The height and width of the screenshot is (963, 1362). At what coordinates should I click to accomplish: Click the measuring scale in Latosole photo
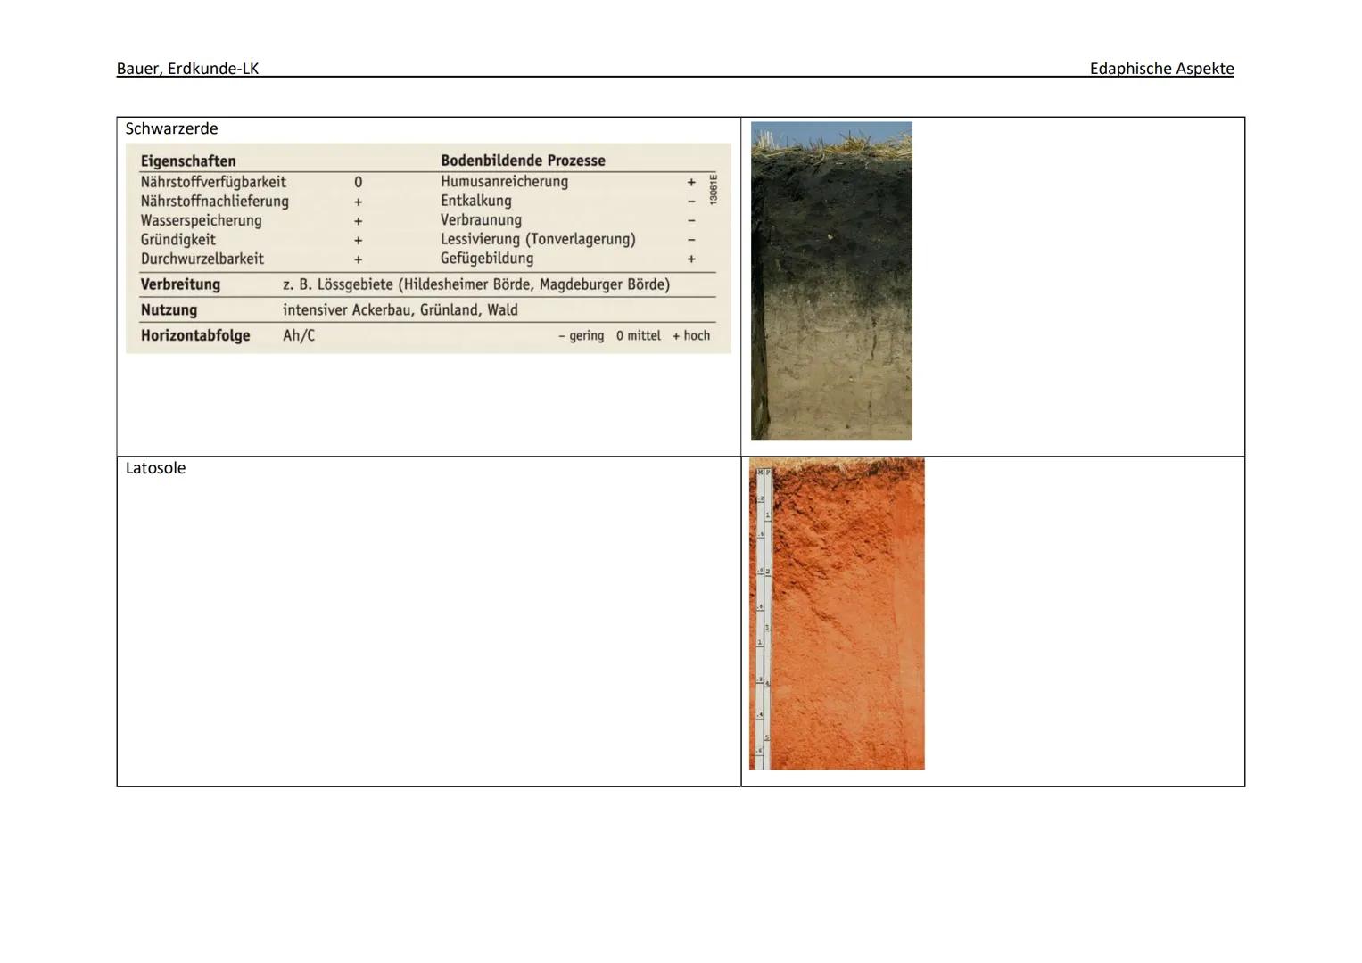tap(764, 617)
